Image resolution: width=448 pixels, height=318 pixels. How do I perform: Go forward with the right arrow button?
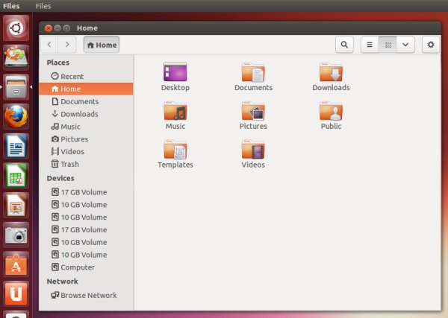[x=68, y=45]
